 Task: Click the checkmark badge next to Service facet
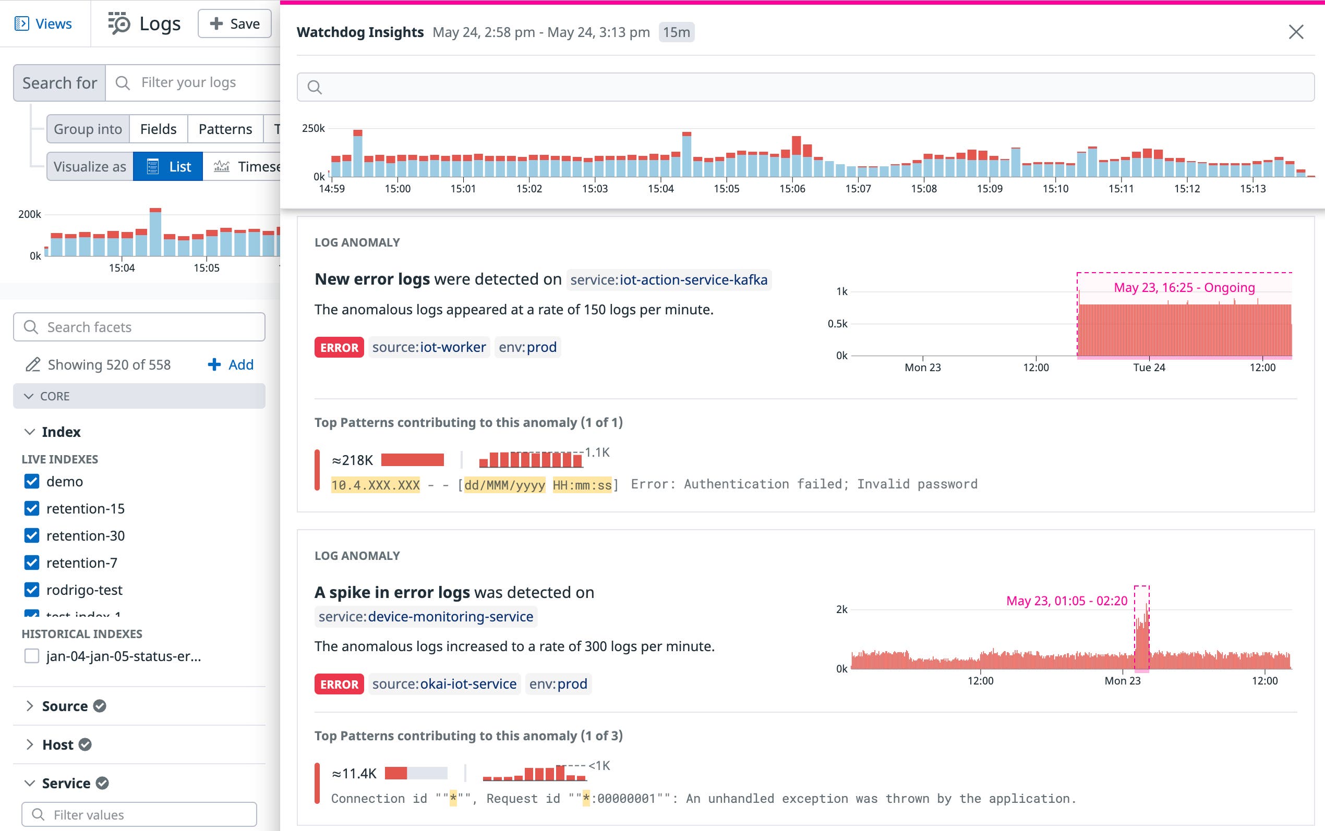coord(103,783)
